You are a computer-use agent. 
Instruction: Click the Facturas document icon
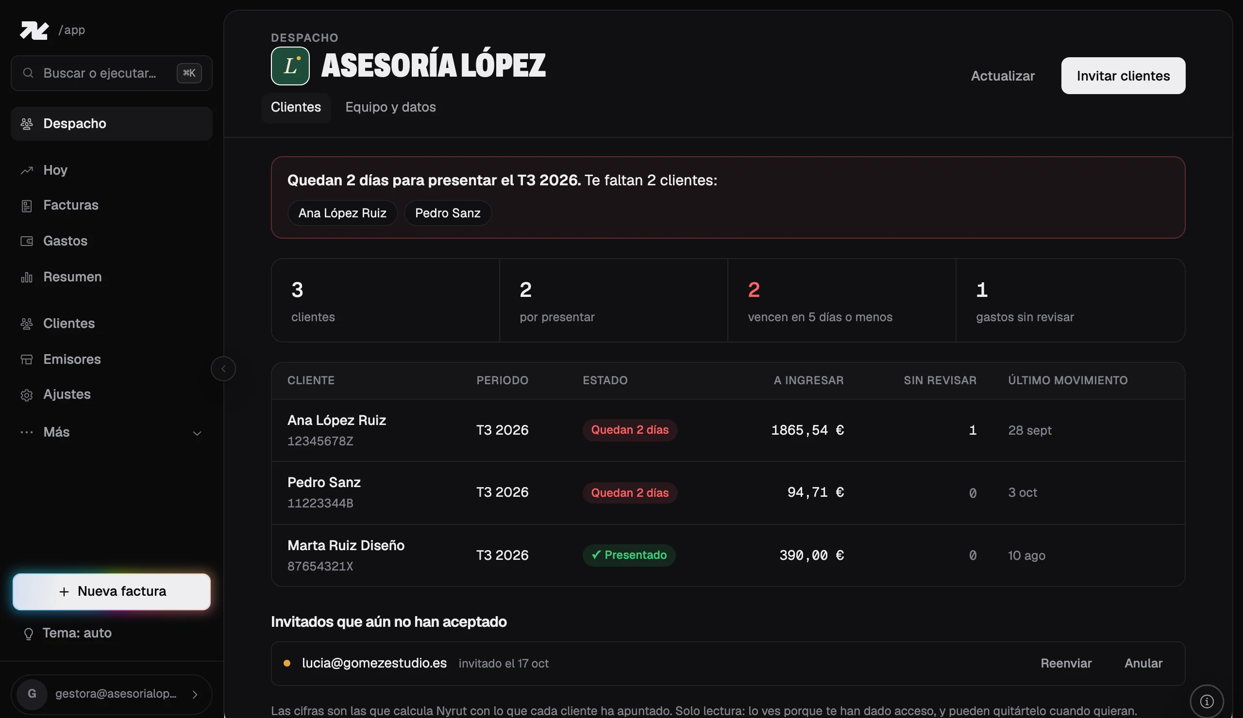27,206
